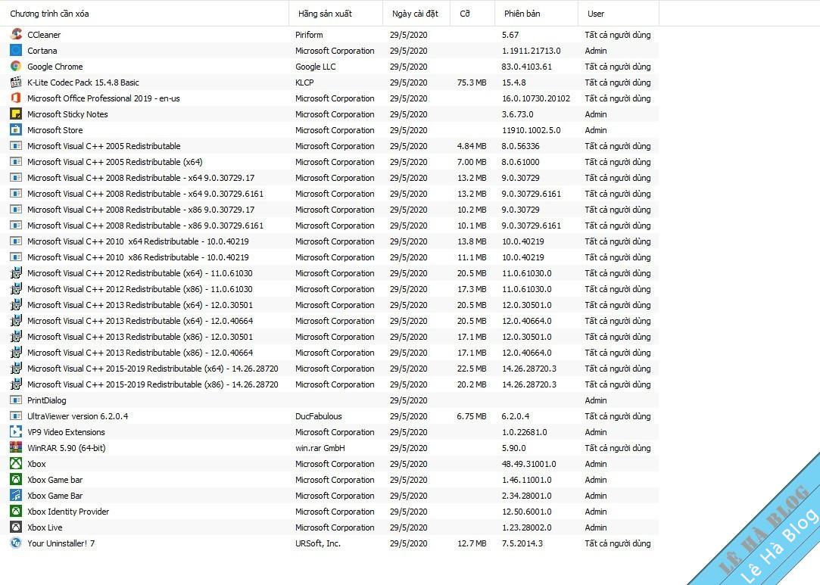This screenshot has width=820, height=585.
Task: Click '11910.1002.5.0' Microsoft Store version
Action: point(532,130)
